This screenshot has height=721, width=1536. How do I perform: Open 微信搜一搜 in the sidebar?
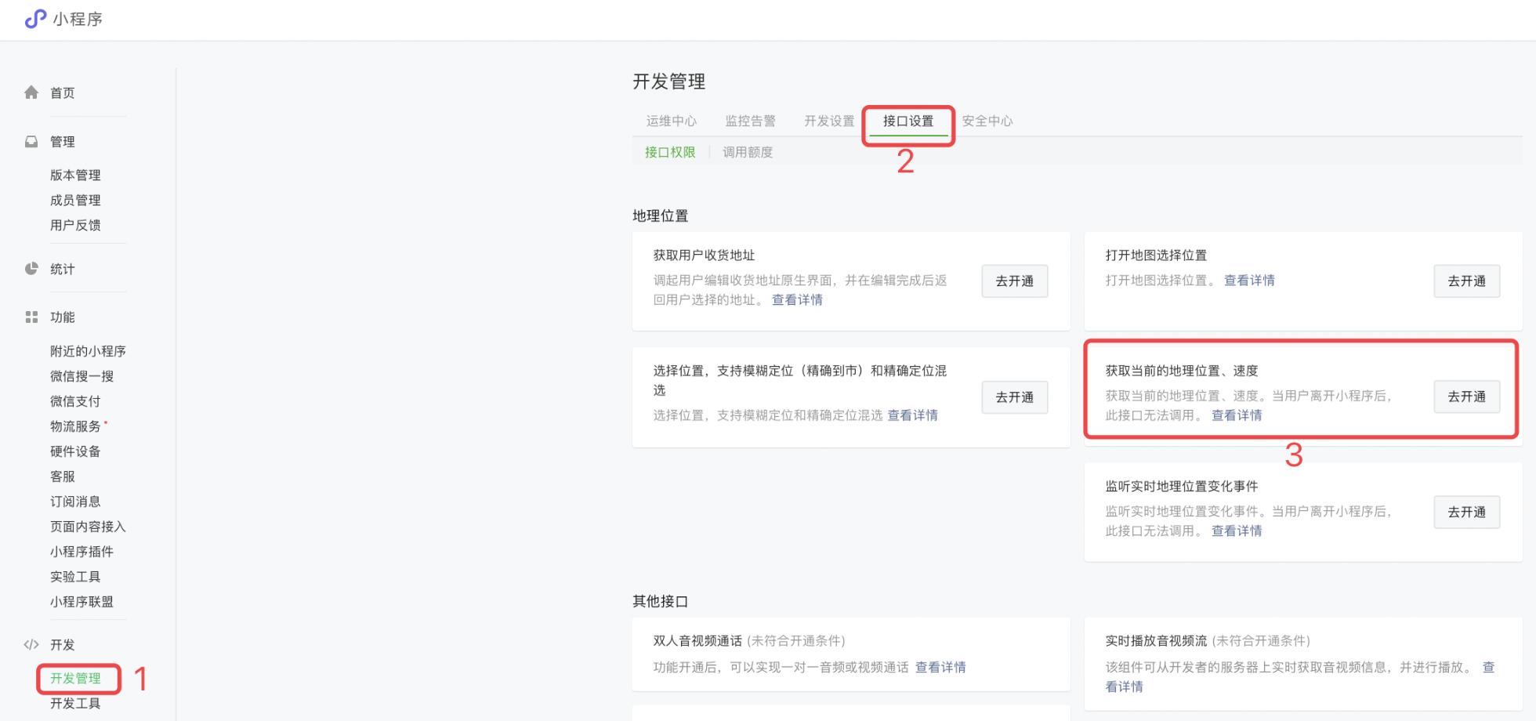[x=82, y=376]
